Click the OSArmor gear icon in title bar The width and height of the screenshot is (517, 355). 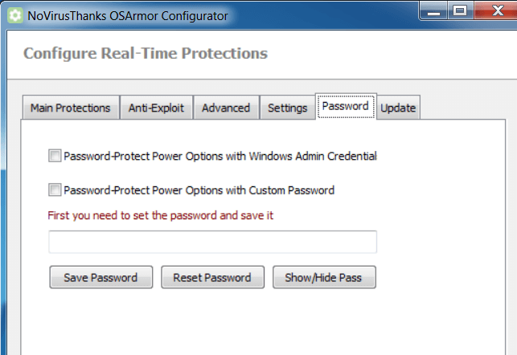coord(14,15)
